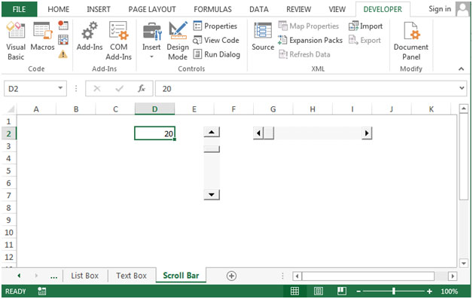Click the Record Macro icon
The image size is (473, 299).
point(63,25)
